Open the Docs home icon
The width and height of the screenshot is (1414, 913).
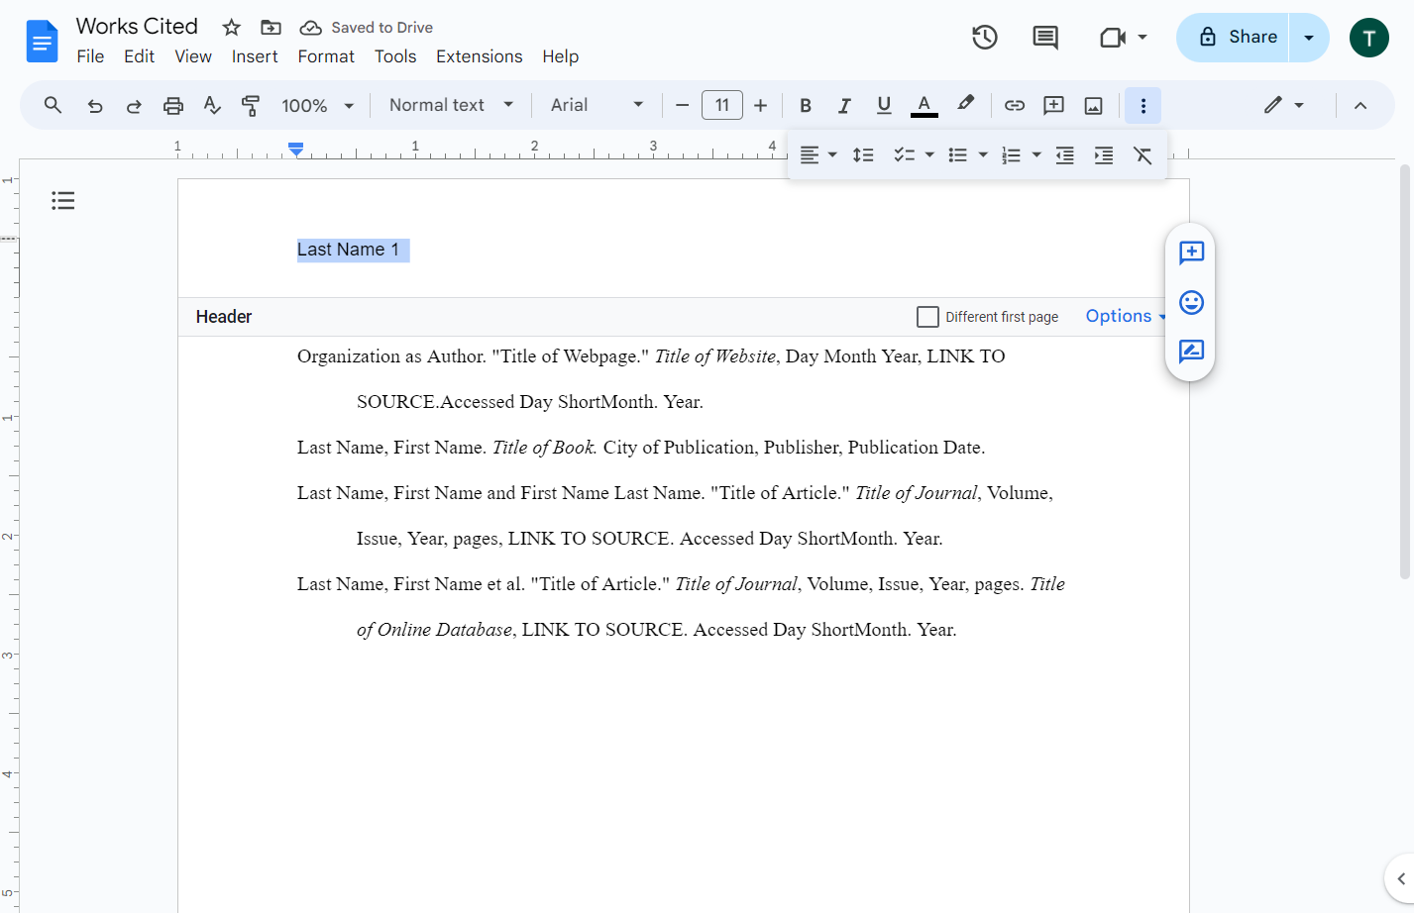tap(42, 41)
